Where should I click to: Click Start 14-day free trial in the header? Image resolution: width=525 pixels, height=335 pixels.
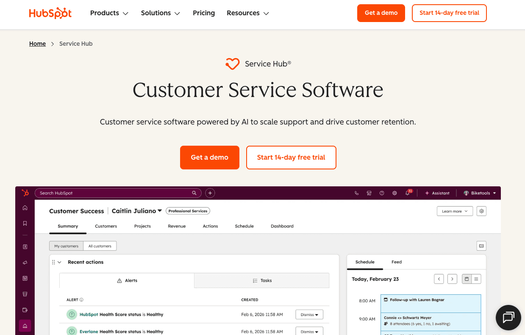pyautogui.click(x=449, y=13)
